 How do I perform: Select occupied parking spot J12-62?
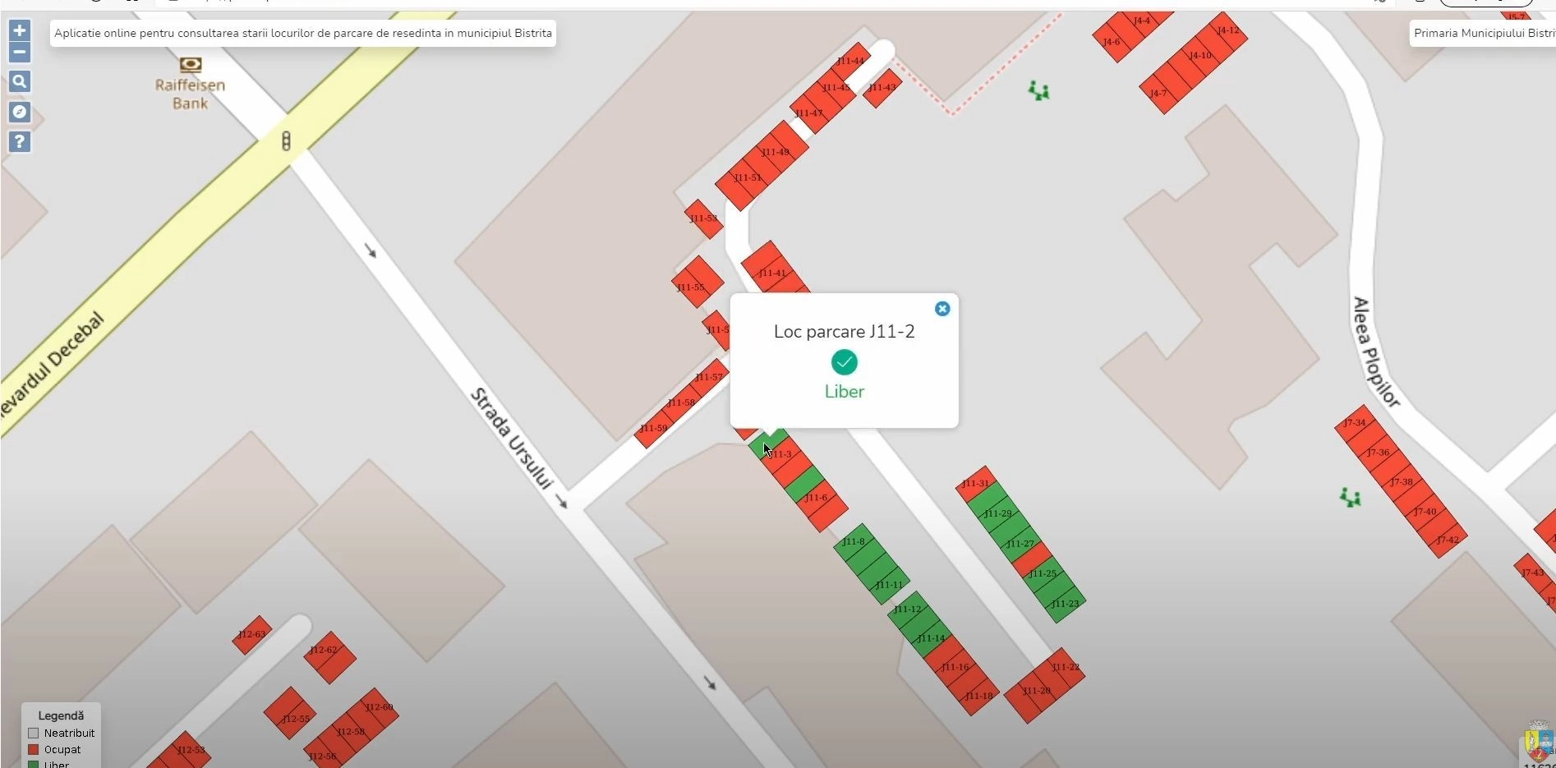[324, 651]
